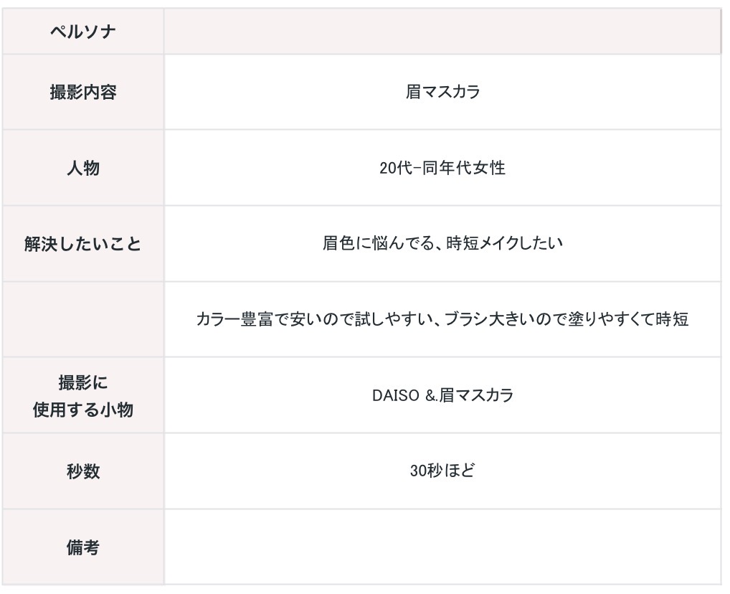Click the ブラシ大きいので塗りやすくて時短 phrase
The image size is (730, 594).
[561, 319]
